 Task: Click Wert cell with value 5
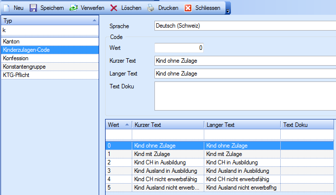pos(119,187)
